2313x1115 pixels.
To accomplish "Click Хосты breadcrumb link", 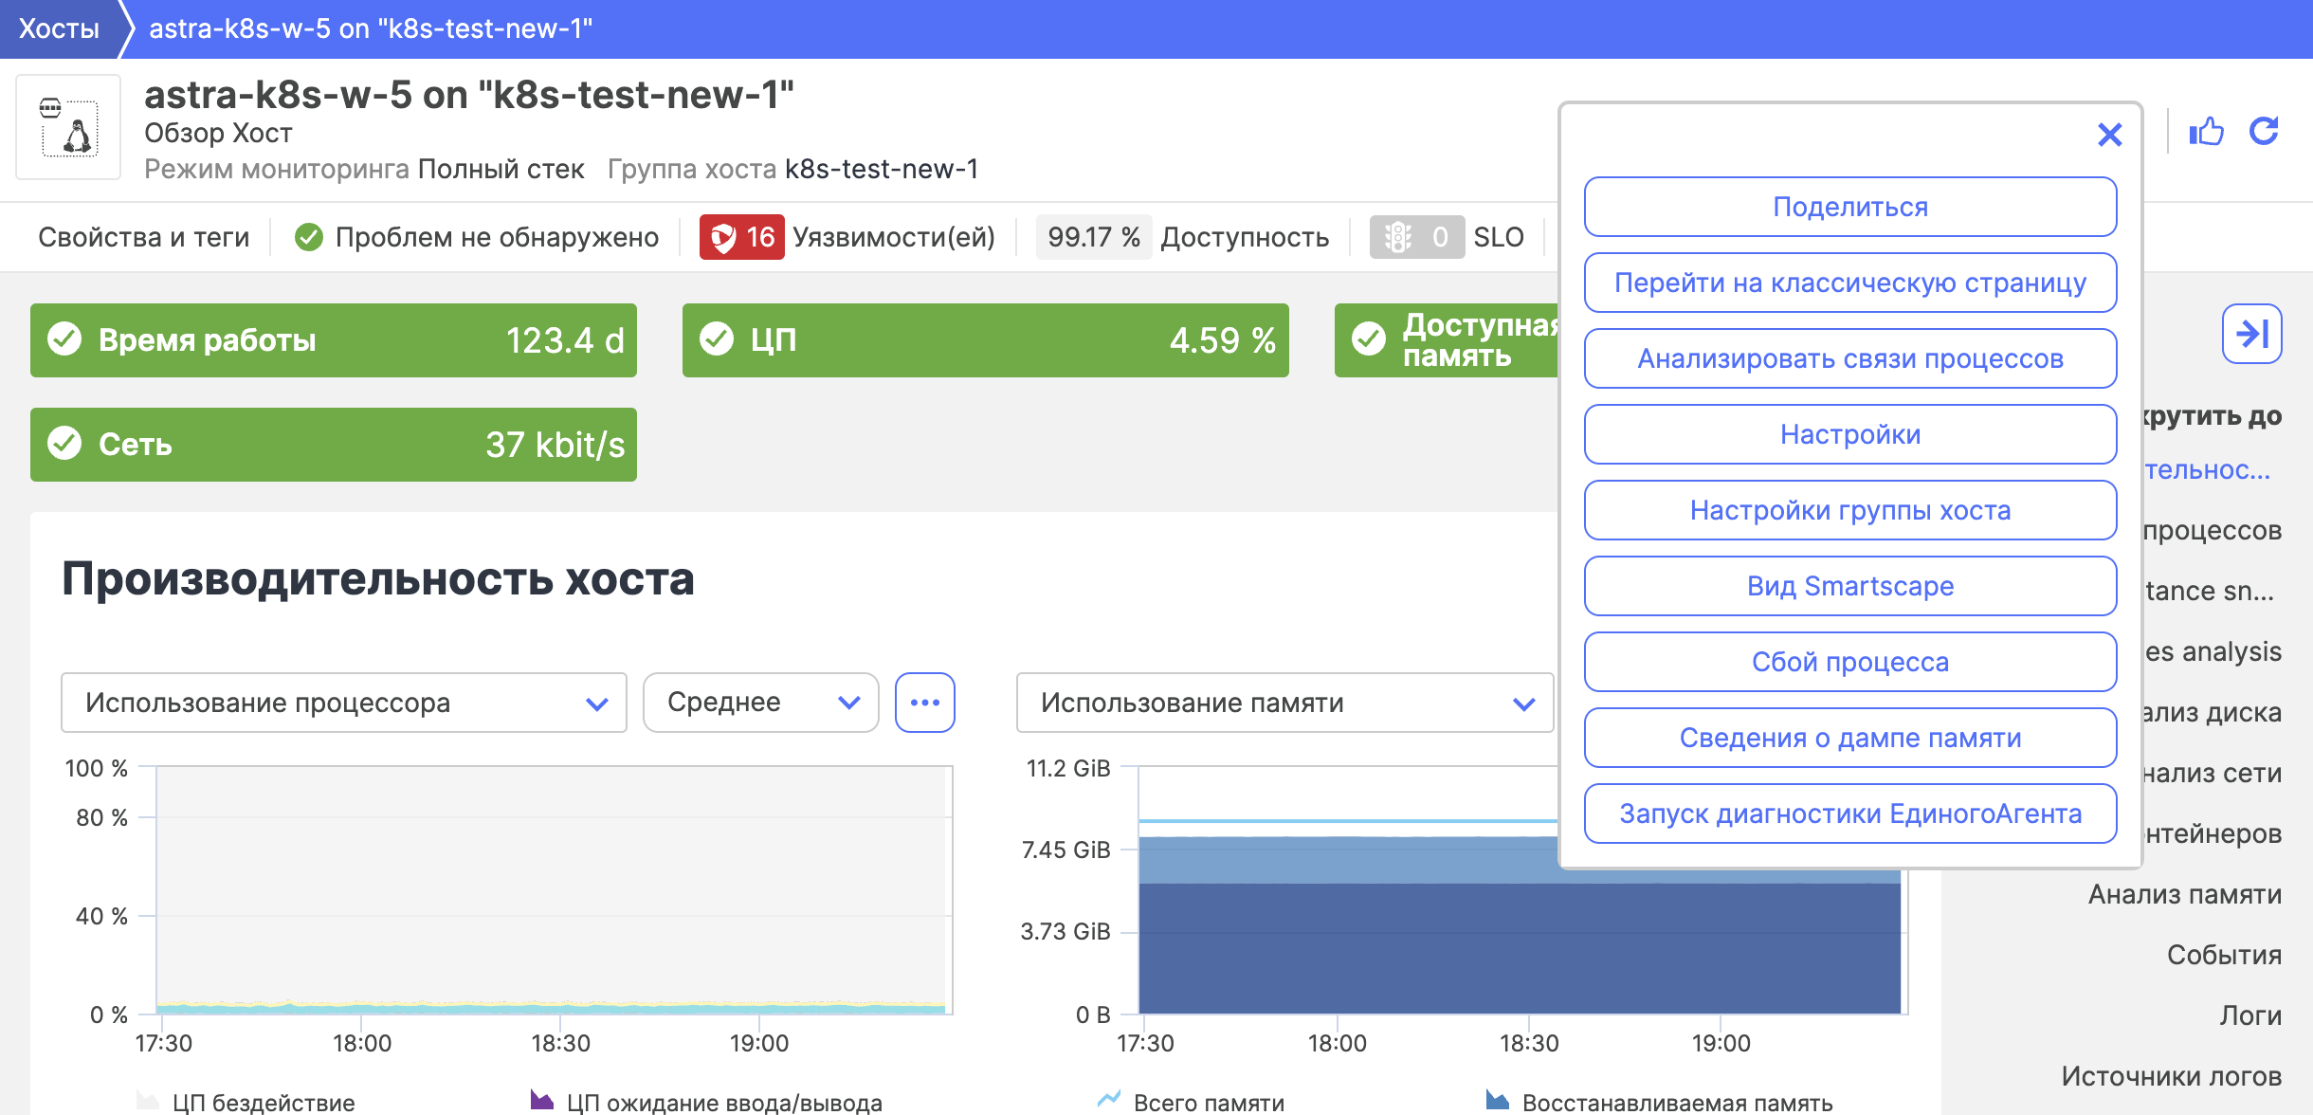I will [x=59, y=28].
